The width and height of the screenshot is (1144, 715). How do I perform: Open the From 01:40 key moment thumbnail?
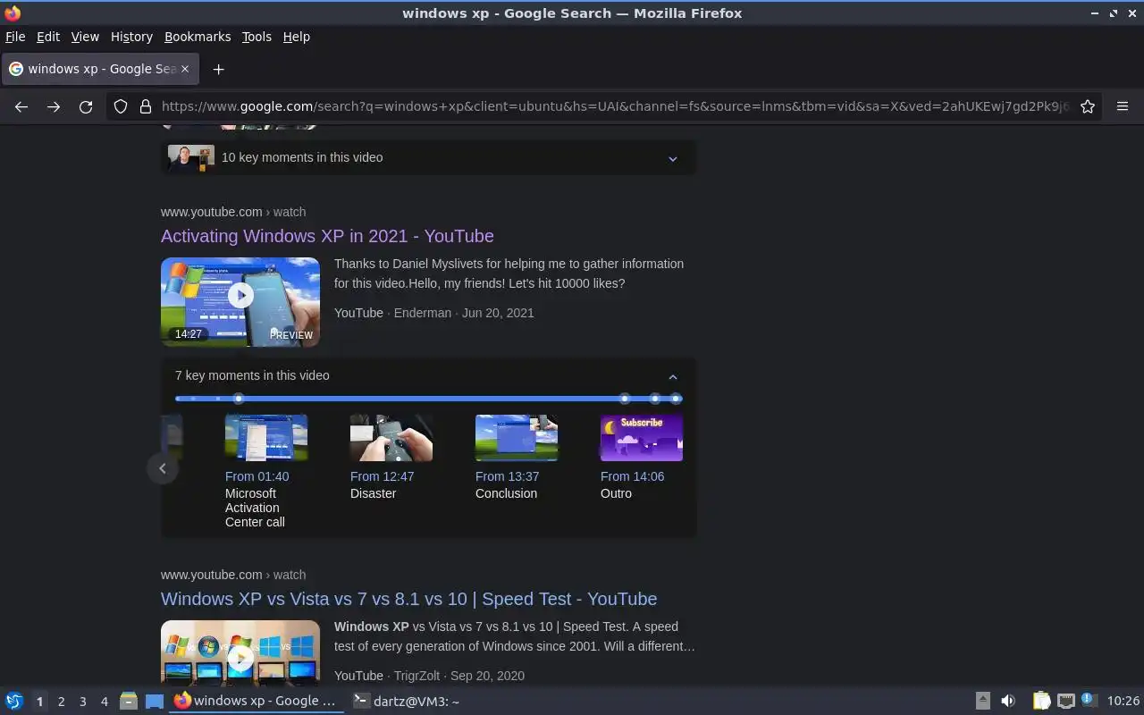[x=266, y=438]
